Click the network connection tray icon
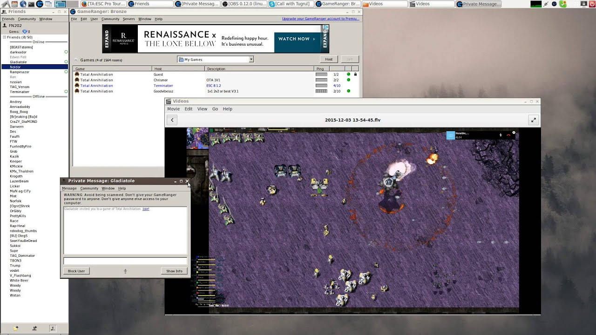The image size is (596, 335). point(546,4)
